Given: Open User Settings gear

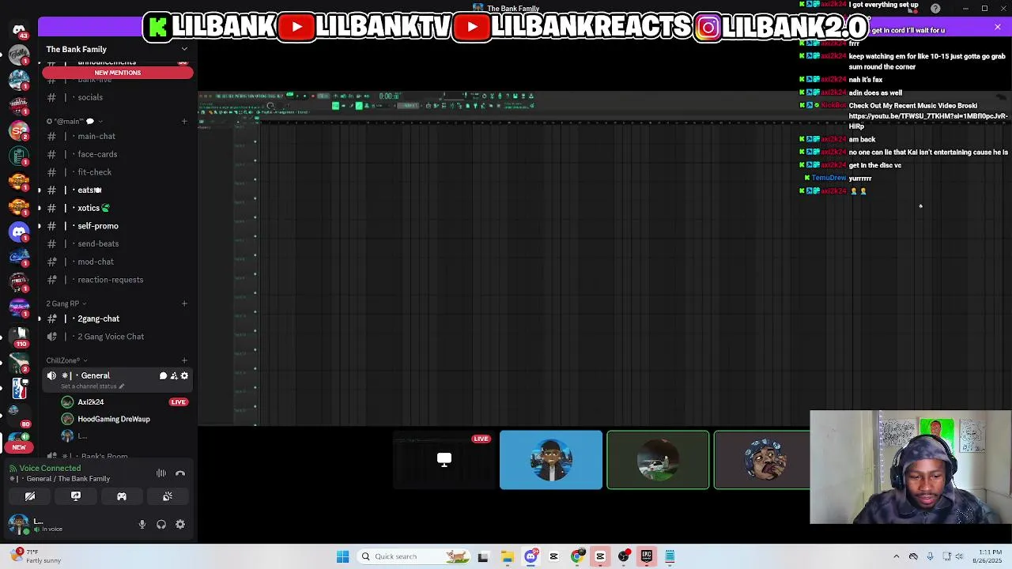Looking at the screenshot, I should point(180,524).
